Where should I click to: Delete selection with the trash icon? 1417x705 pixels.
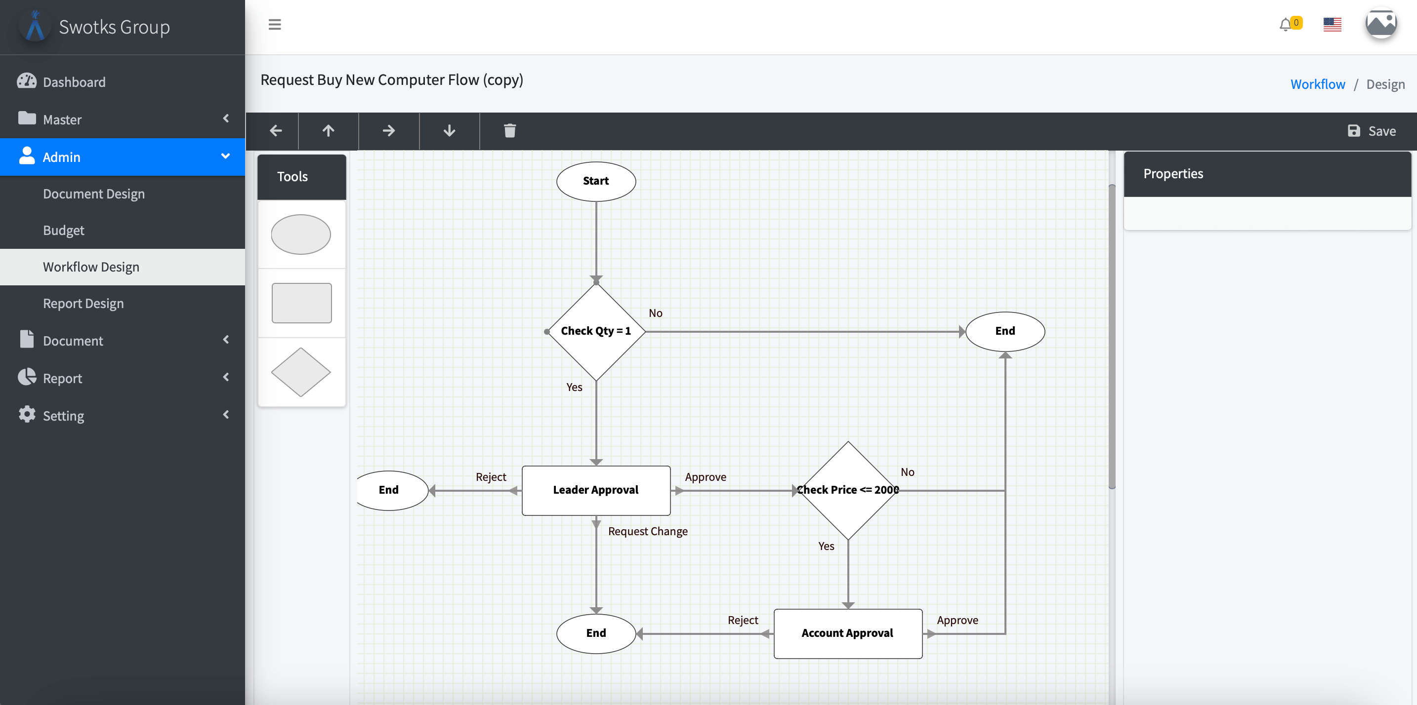(x=509, y=131)
